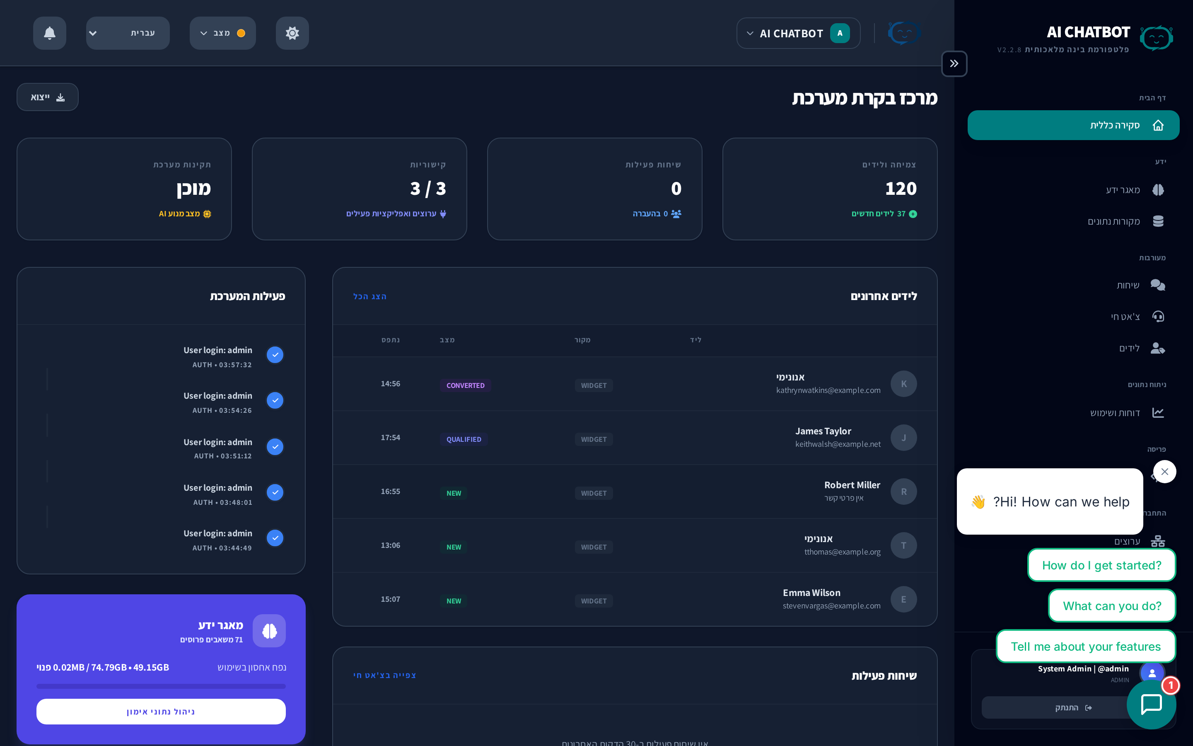The height and width of the screenshot is (746, 1193).
Task: Open the AI CHATBOT workspace selector
Action: tap(798, 33)
